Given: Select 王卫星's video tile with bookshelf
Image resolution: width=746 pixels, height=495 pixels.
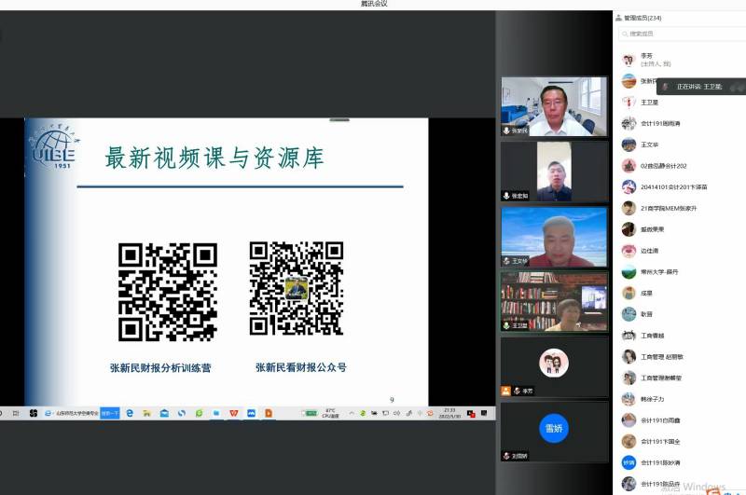Looking at the screenshot, I should 554,301.
